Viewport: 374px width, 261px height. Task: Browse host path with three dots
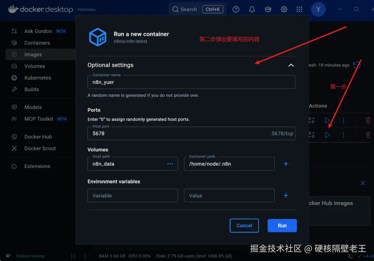tap(170, 164)
